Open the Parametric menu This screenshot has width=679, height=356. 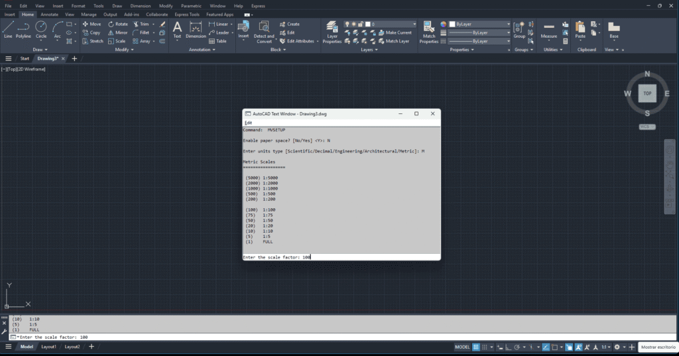pyautogui.click(x=191, y=6)
